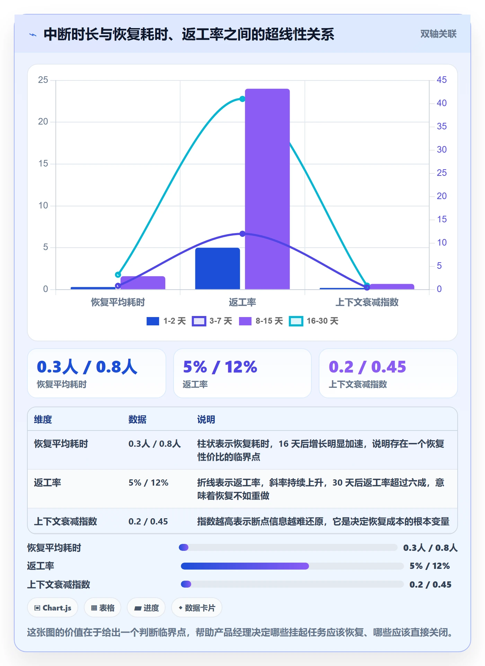Click the tall purple 返工率 bar

tap(267, 189)
